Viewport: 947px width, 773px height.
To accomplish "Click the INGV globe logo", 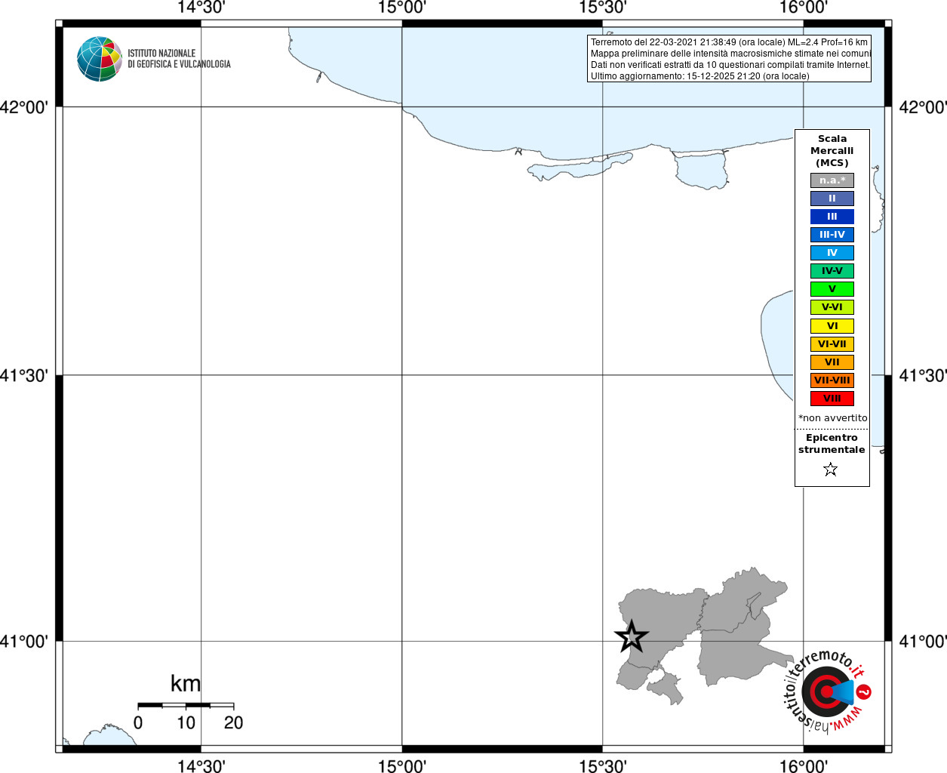I will (x=100, y=59).
